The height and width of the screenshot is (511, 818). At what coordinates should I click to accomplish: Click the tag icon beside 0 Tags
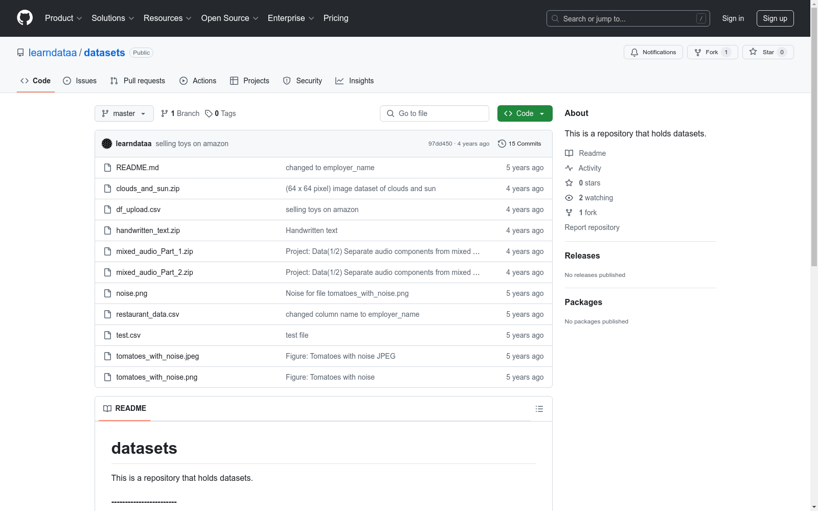coord(209,113)
